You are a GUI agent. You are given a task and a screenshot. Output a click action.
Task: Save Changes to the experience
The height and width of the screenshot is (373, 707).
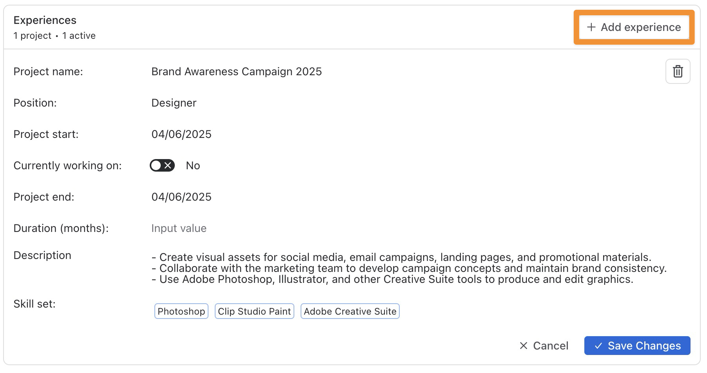pos(637,346)
